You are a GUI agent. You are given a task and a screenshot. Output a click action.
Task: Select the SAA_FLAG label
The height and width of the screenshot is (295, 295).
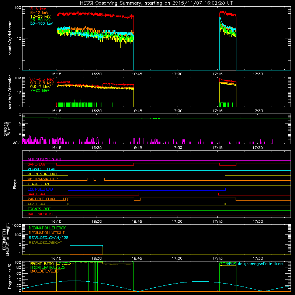[x=36, y=194]
